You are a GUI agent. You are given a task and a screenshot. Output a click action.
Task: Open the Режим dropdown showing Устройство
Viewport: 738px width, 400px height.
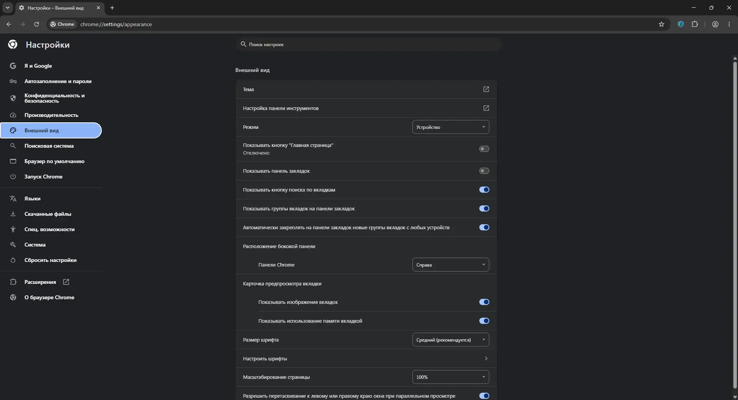[450, 127]
